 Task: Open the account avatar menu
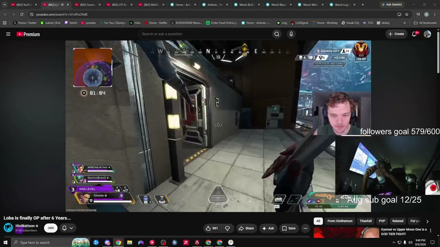tap(427, 34)
